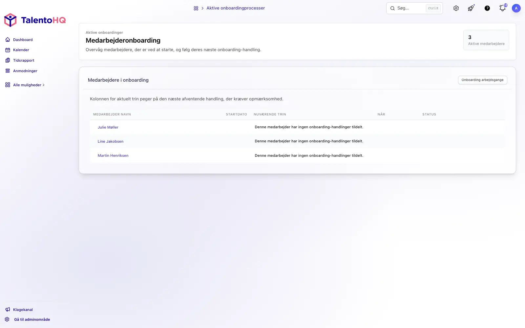Focus the Søg search field

[x=414, y=8]
